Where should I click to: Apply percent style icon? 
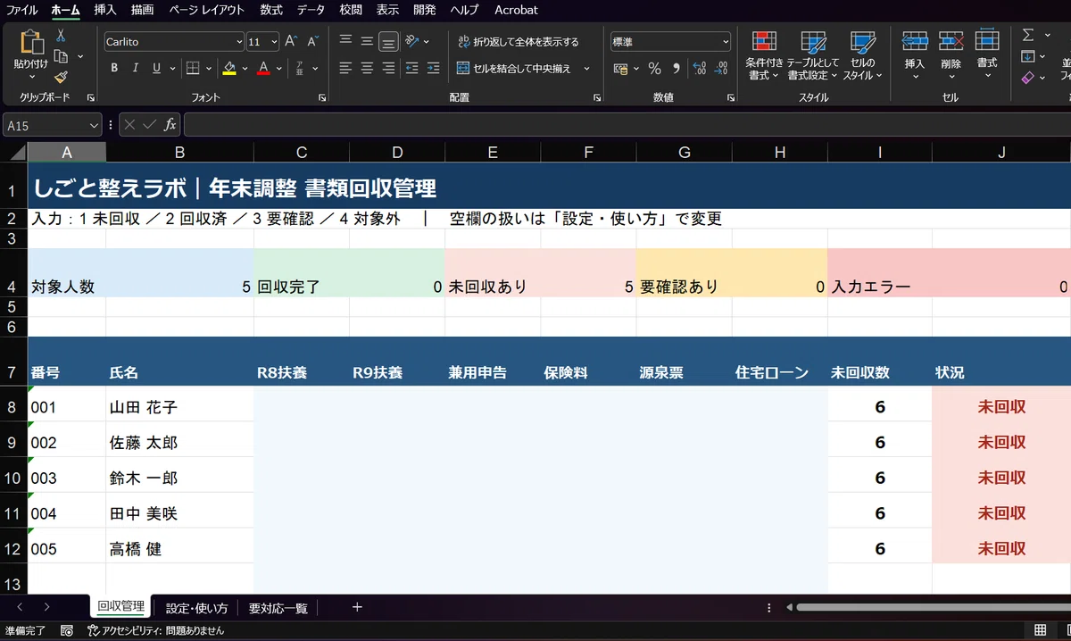tap(654, 69)
